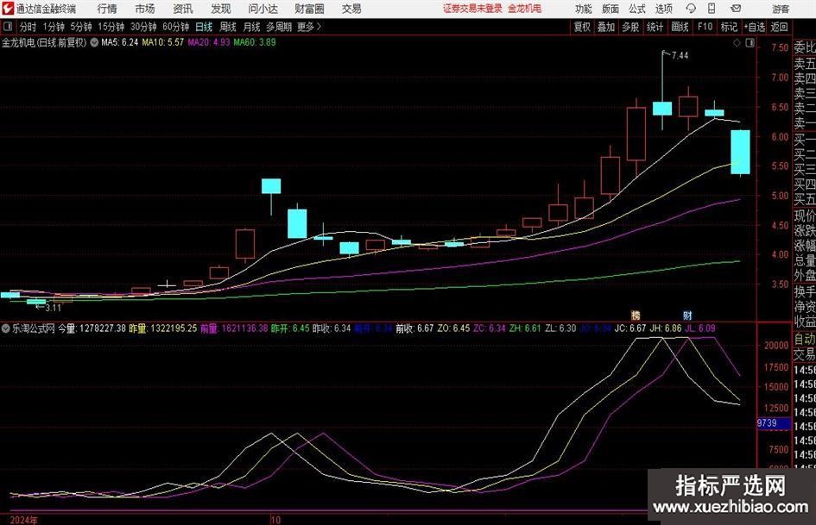Click the 9739 value marker on indicator axis
Screen dimensions: 816x525
(x=767, y=424)
